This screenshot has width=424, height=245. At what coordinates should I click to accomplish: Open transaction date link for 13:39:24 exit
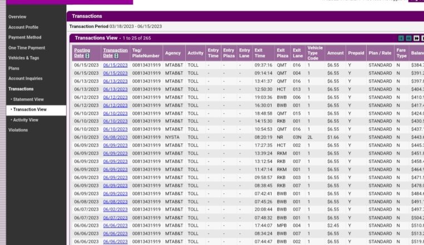115,153
